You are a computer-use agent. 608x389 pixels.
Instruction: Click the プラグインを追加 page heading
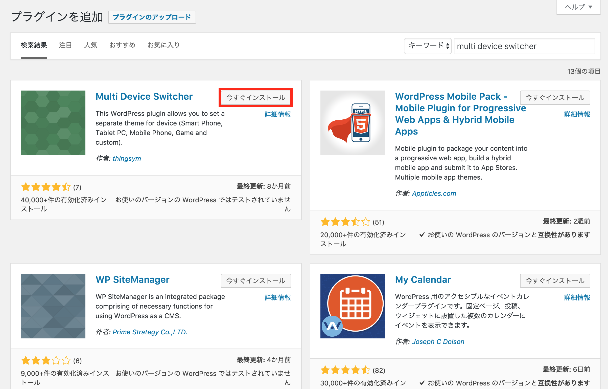point(57,17)
